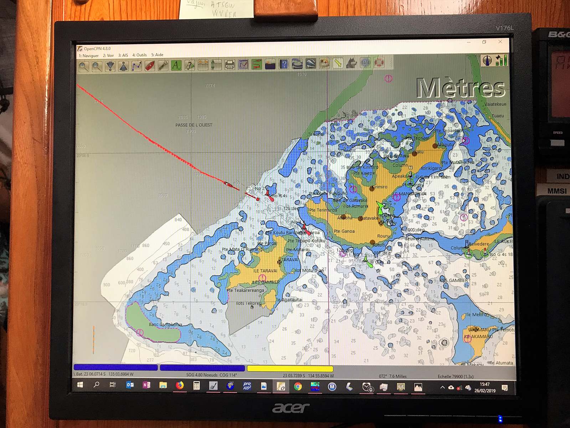Toggle auto-follow with the red boat icon
The width and height of the screenshot is (570, 428).
point(150,66)
